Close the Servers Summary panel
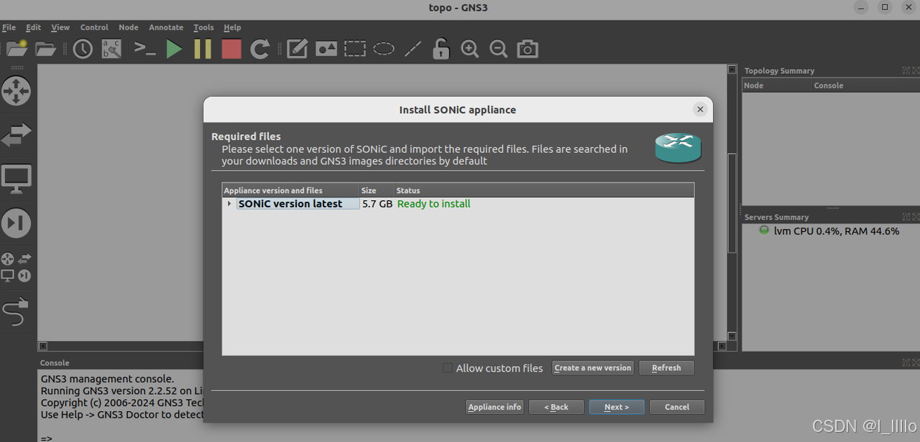This screenshot has height=442, width=920. point(915,217)
